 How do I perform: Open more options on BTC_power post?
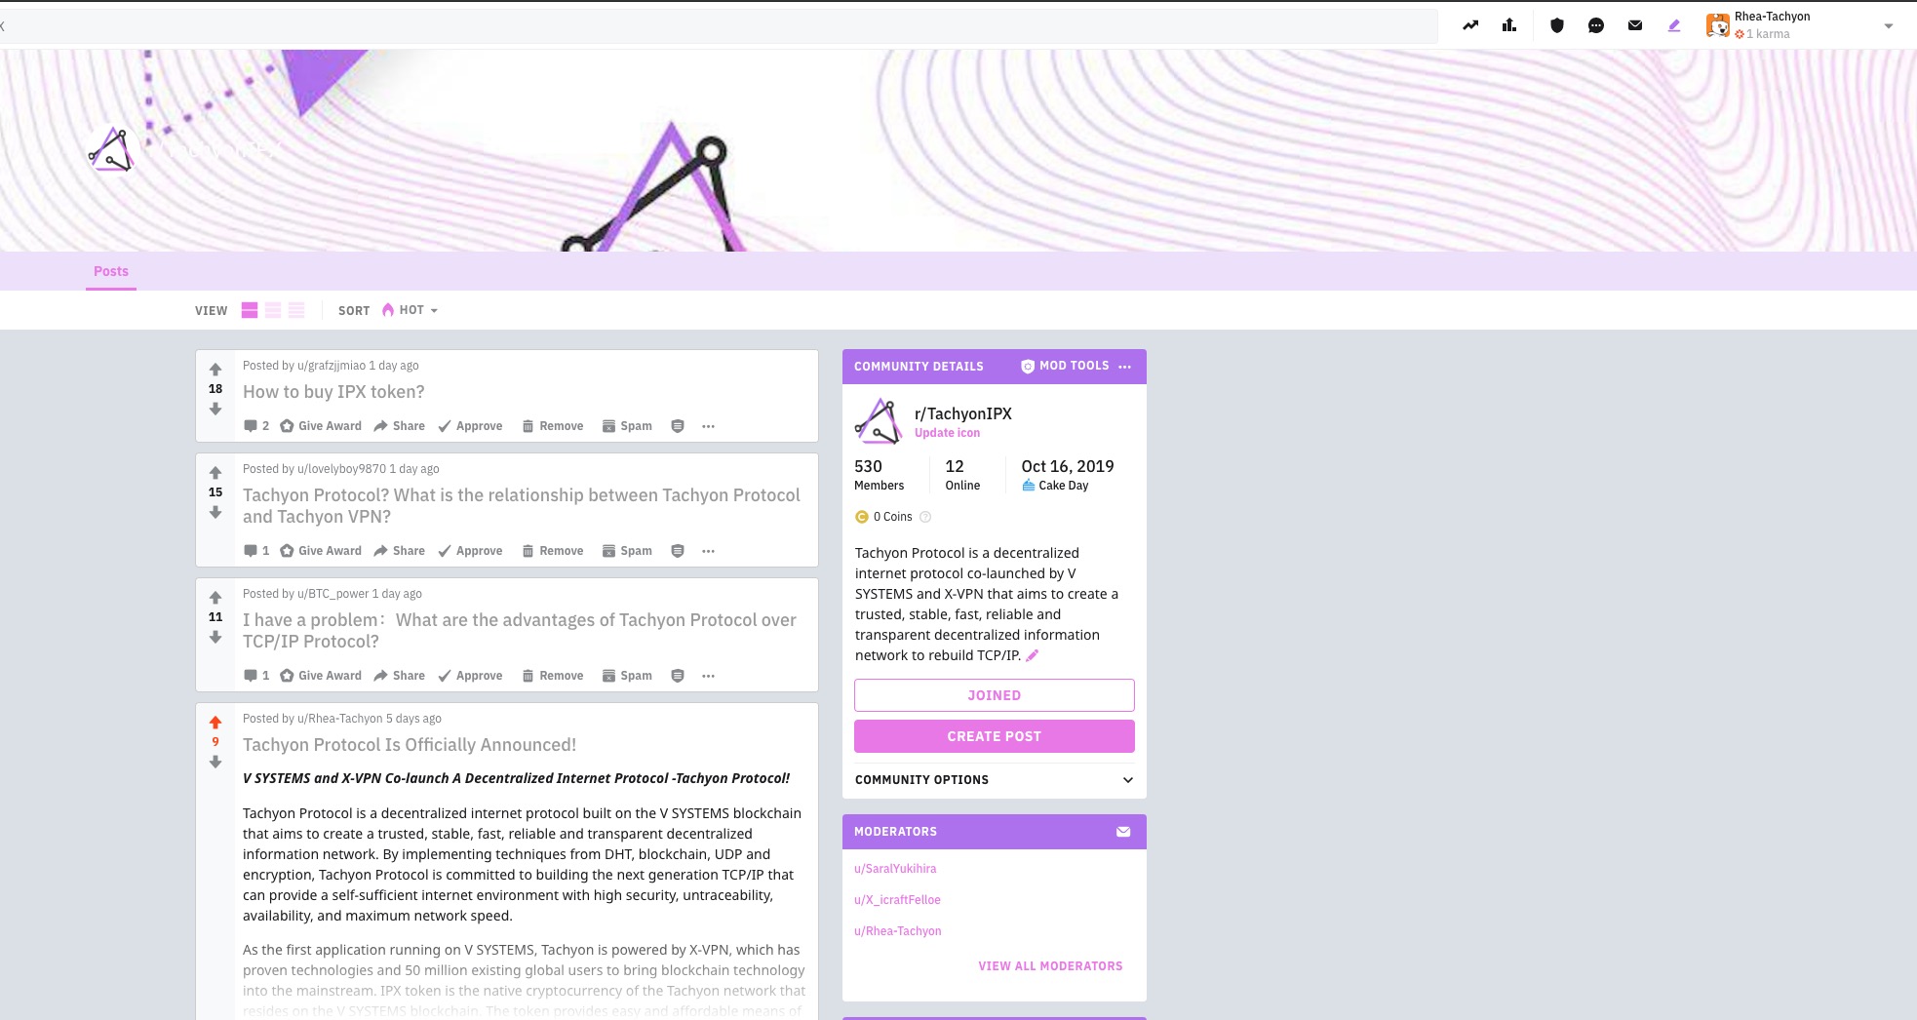pyautogui.click(x=709, y=676)
